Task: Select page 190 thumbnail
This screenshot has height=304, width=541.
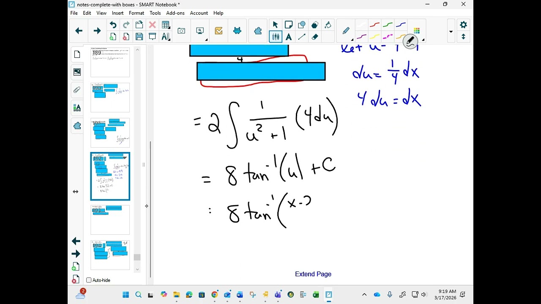Action: click(110, 98)
